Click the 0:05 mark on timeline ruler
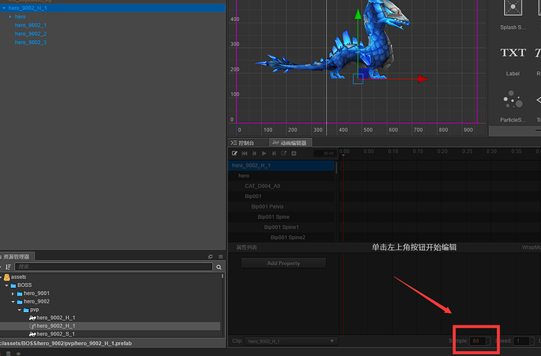This screenshot has width=541, height=356. coord(369,151)
